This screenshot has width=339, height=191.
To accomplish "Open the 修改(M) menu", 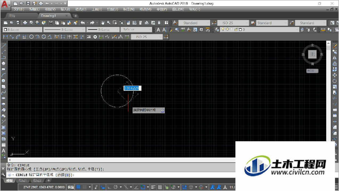I will tap(145, 9).
